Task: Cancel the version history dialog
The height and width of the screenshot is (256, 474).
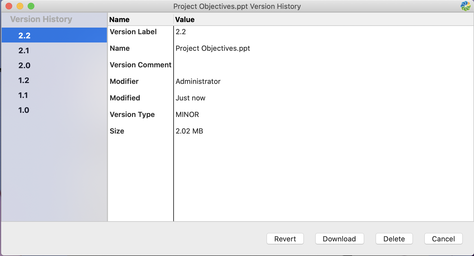Action: click(443, 239)
